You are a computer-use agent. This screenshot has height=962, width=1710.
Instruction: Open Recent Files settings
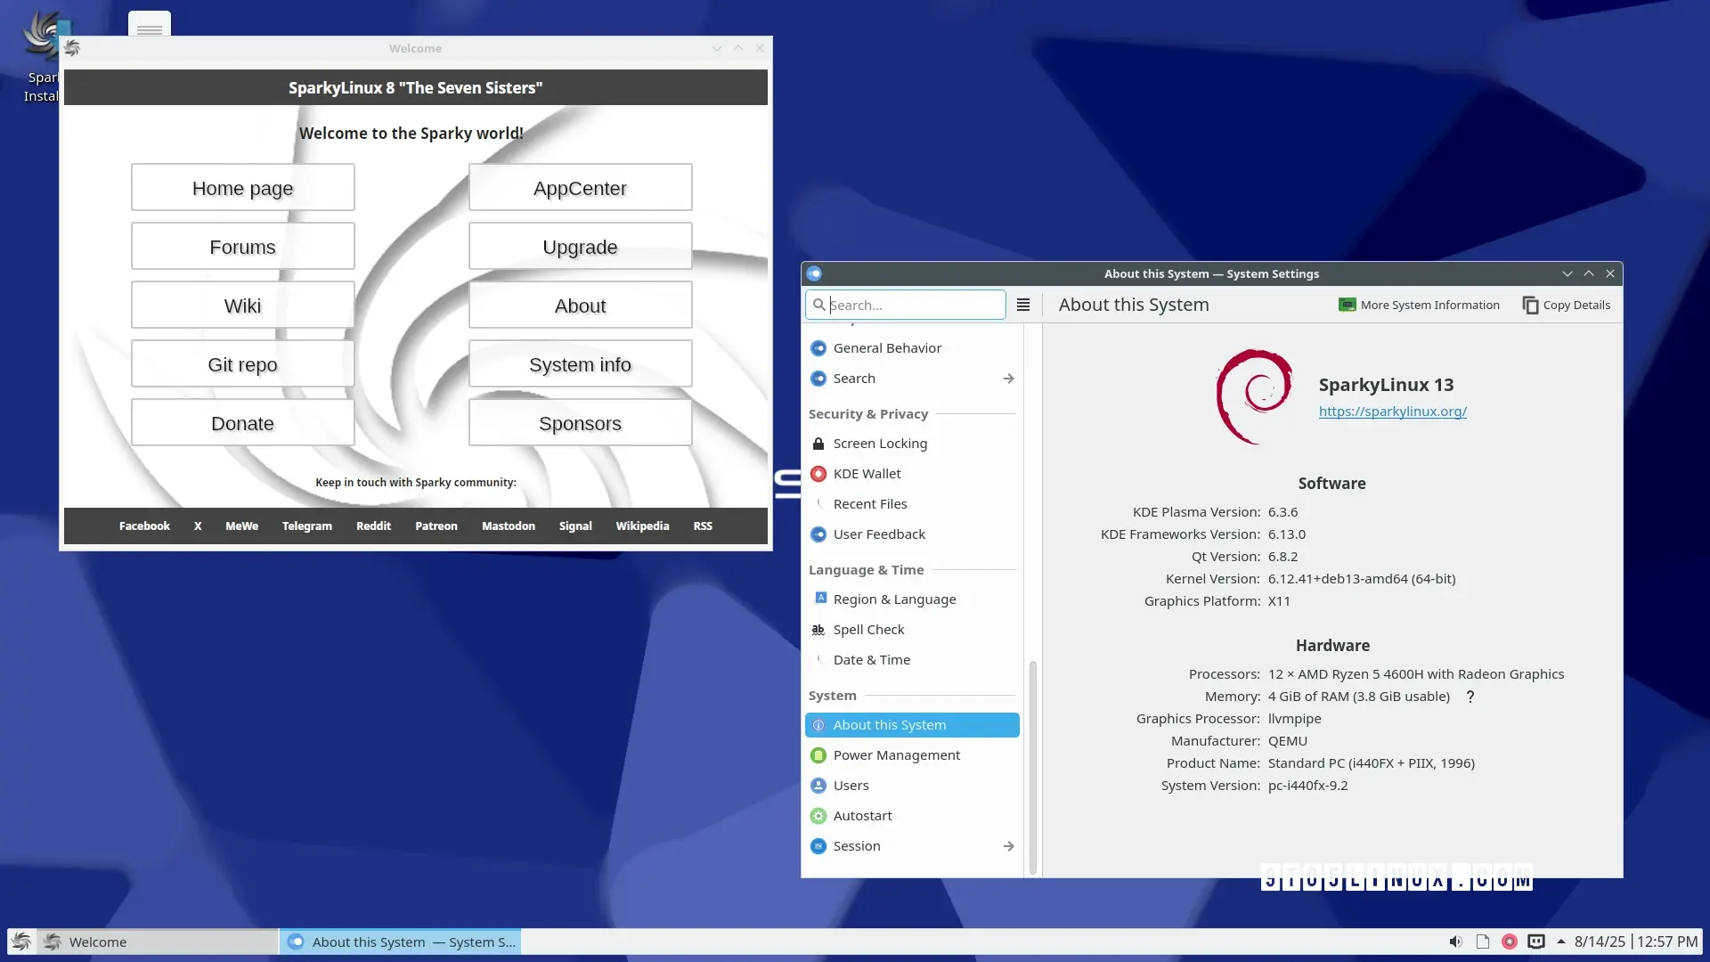pos(912,504)
